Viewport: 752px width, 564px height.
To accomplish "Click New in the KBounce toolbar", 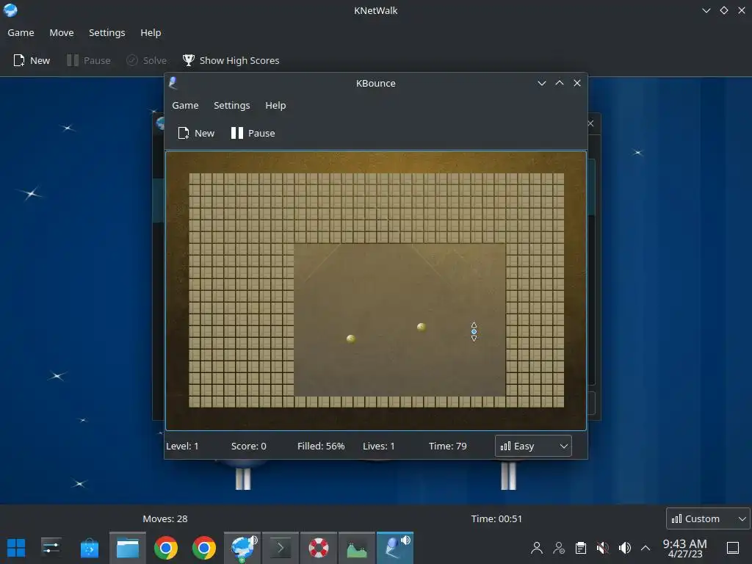I will (196, 134).
